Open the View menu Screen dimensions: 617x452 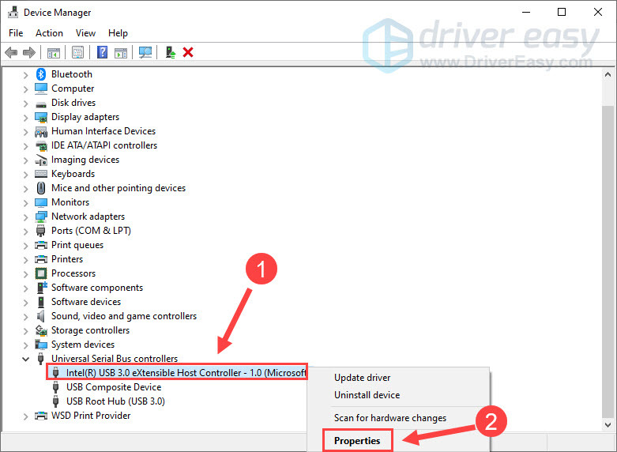click(x=85, y=33)
